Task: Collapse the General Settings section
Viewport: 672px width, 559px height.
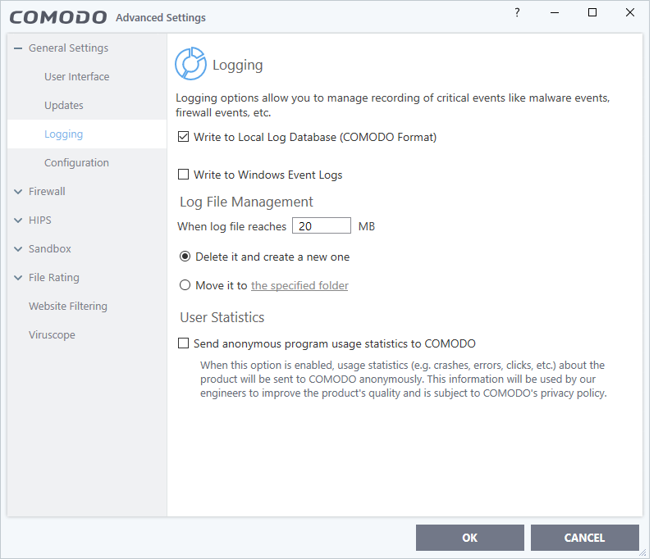Action: [x=18, y=48]
